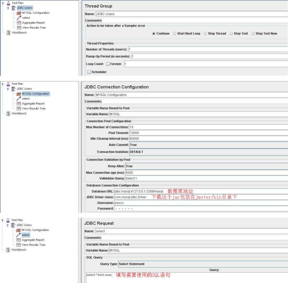The height and width of the screenshot is (283, 288).
Task: Choose the Stop Thread radio button
Action: 205,34
